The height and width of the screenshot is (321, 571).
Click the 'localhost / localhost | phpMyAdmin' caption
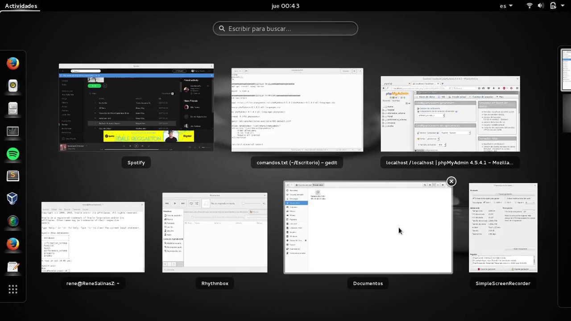click(450, 163)
